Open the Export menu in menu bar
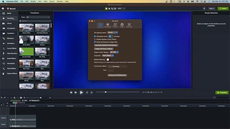The image size is (230, 129). pyautogui.click(x=52, y=1)
